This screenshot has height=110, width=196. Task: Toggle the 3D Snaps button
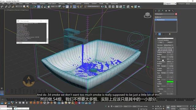click(71, 7)
